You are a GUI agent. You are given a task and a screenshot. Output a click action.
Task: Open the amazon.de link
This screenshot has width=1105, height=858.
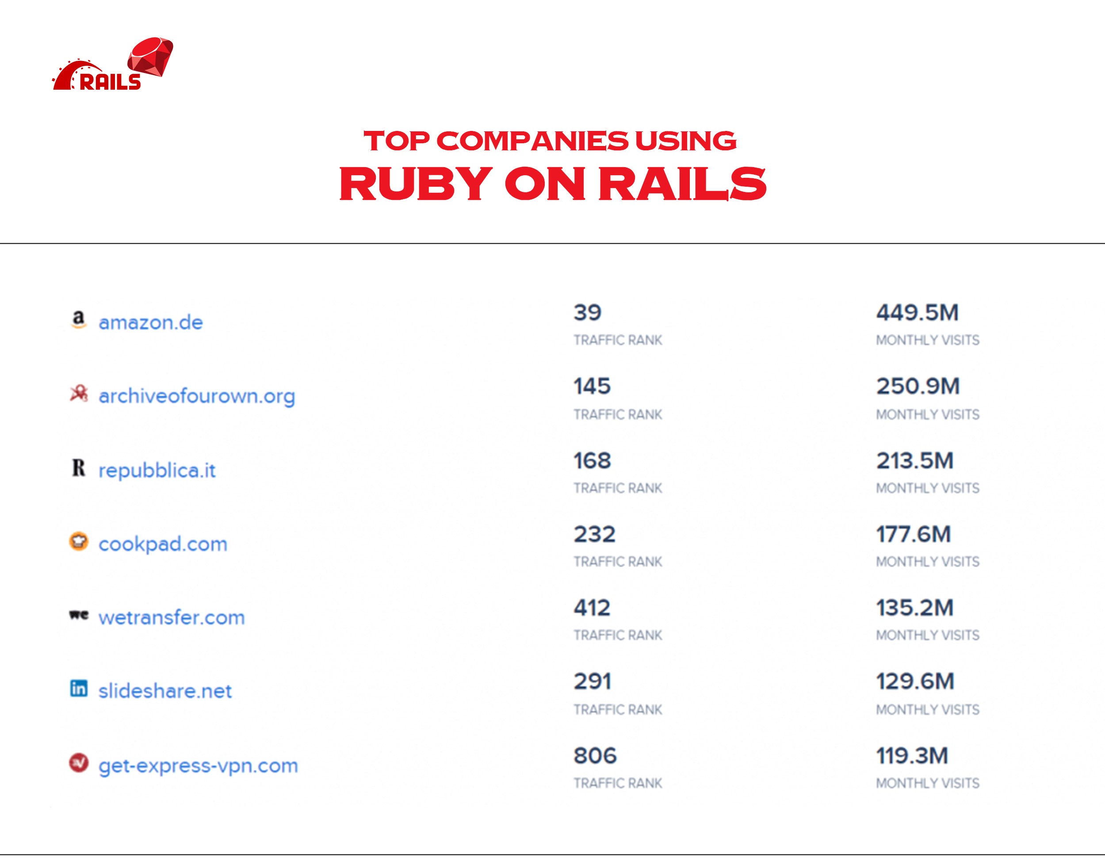pyautogui.click(x=150, y=322)
